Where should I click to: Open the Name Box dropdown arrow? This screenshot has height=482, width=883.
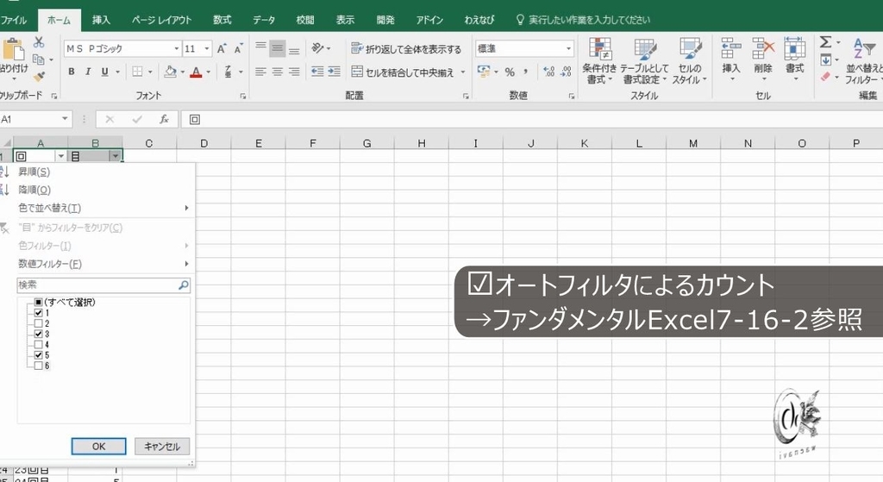(x=65, y=119)
